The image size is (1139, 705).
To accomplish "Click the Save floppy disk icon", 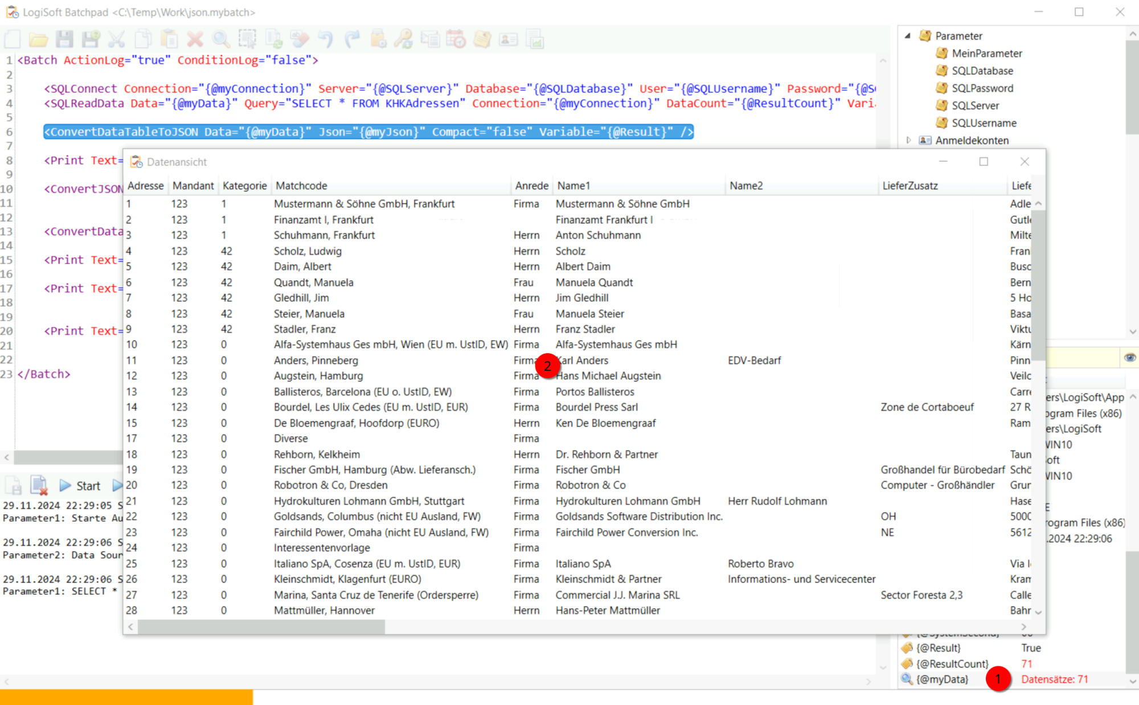I will point(64,39).
